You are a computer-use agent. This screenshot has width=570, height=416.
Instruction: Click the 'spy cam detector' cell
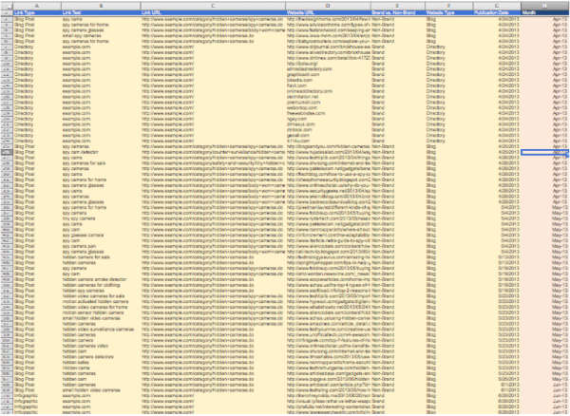(x=101, y=152)
